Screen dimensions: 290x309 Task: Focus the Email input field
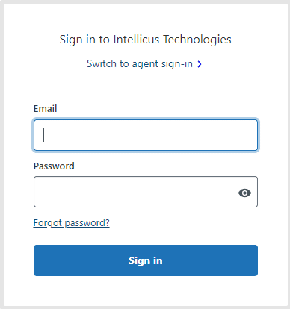coord(146,135)
